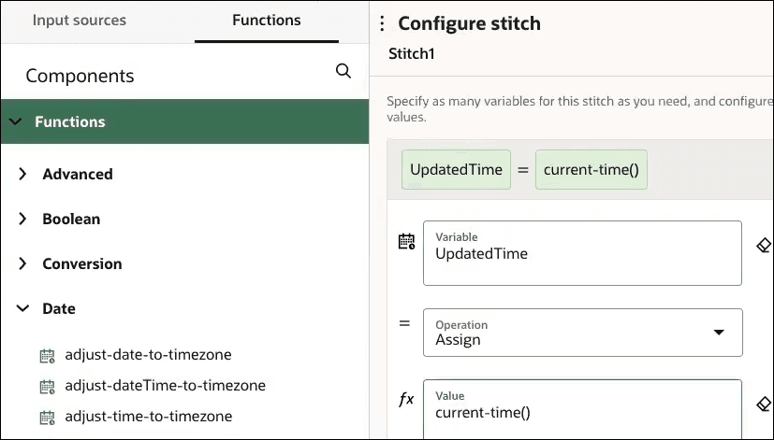This screenshot has width=774, height=440.
Task: Click into the Variable input field
Action: [x=582, y=253]
